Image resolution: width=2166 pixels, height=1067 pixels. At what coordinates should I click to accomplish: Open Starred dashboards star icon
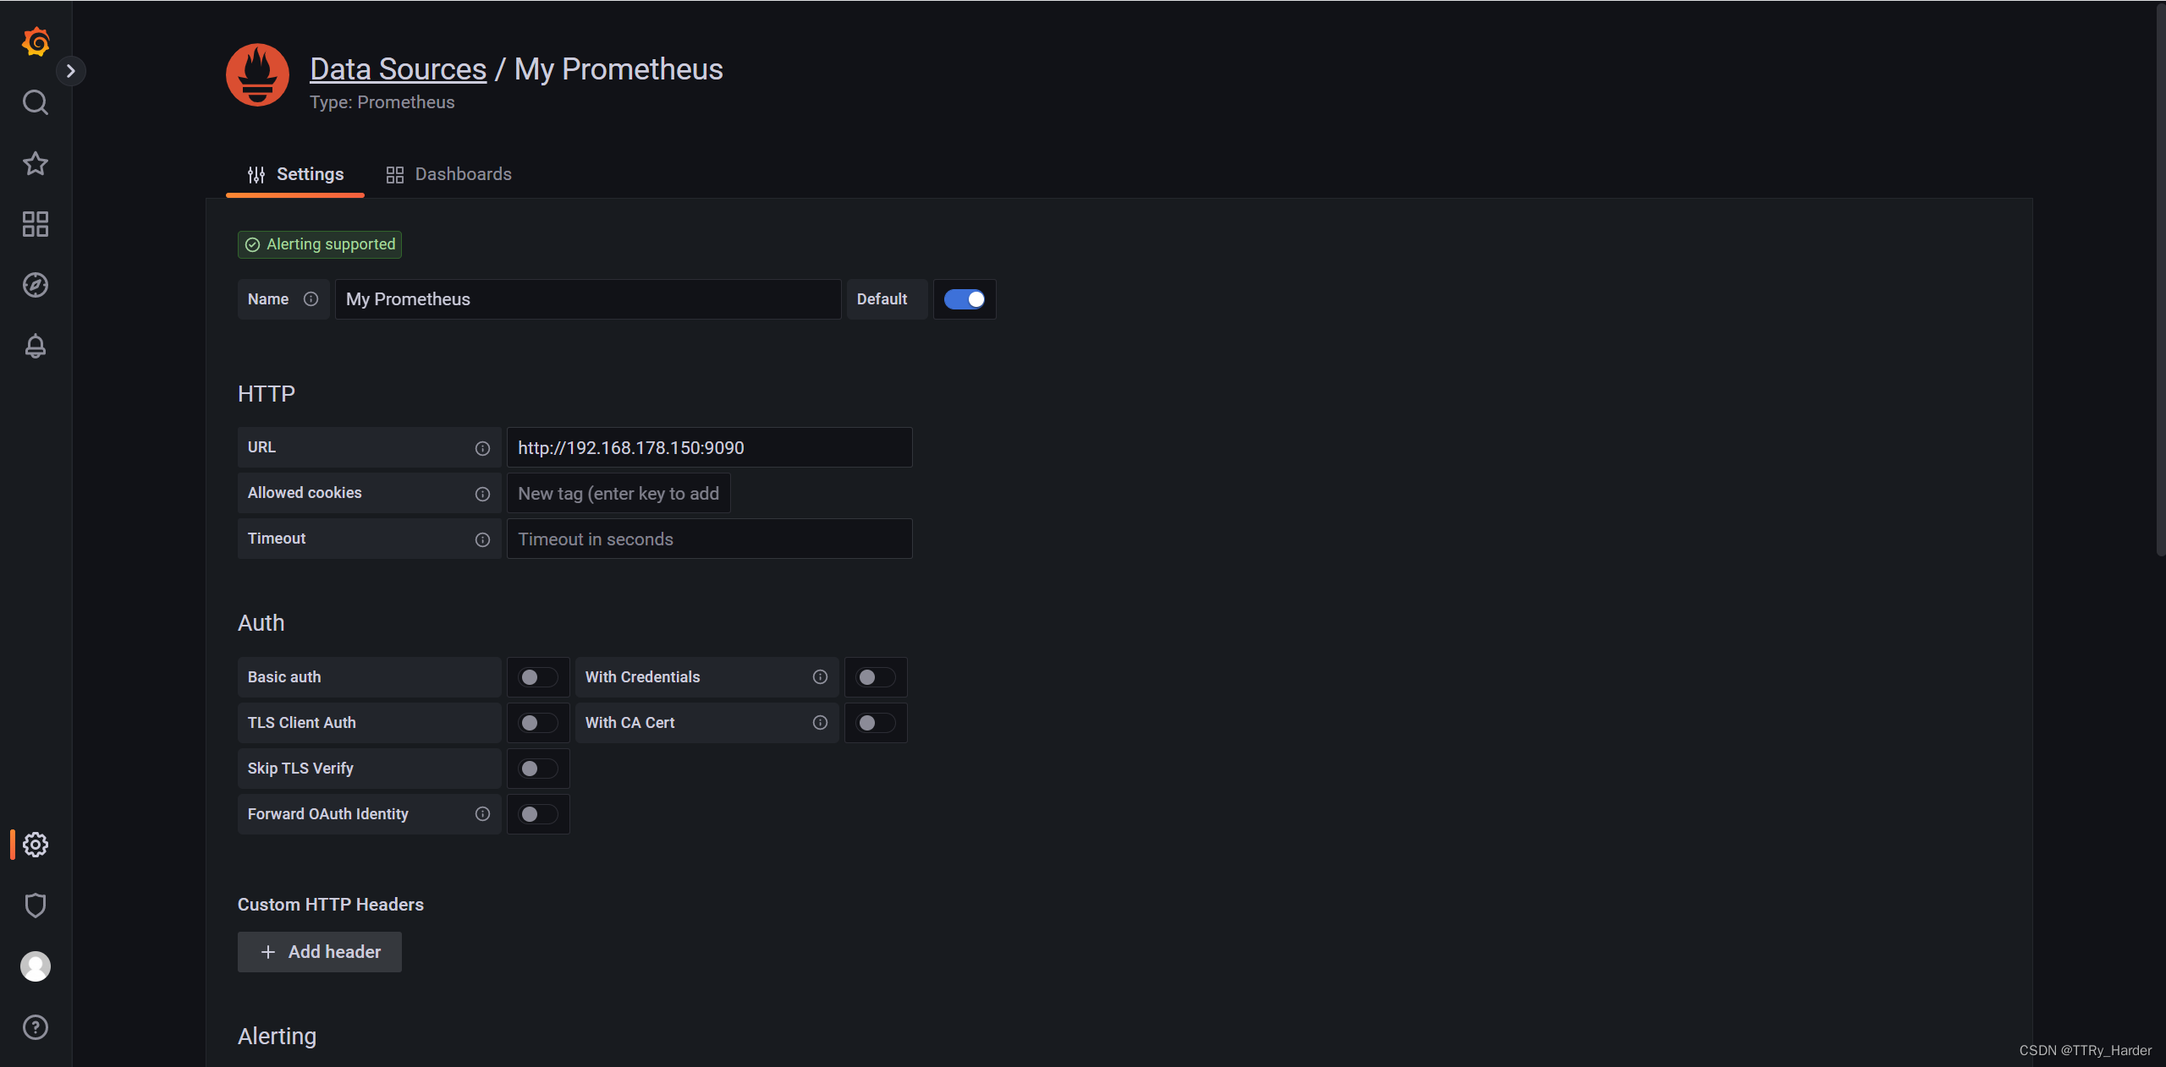pyautogui.click(x=36, y=163)
